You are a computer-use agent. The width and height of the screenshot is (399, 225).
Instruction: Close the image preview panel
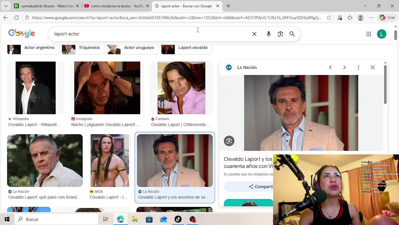(373, 67)
